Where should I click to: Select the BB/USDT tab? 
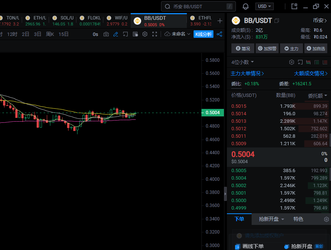pos(159,21)
